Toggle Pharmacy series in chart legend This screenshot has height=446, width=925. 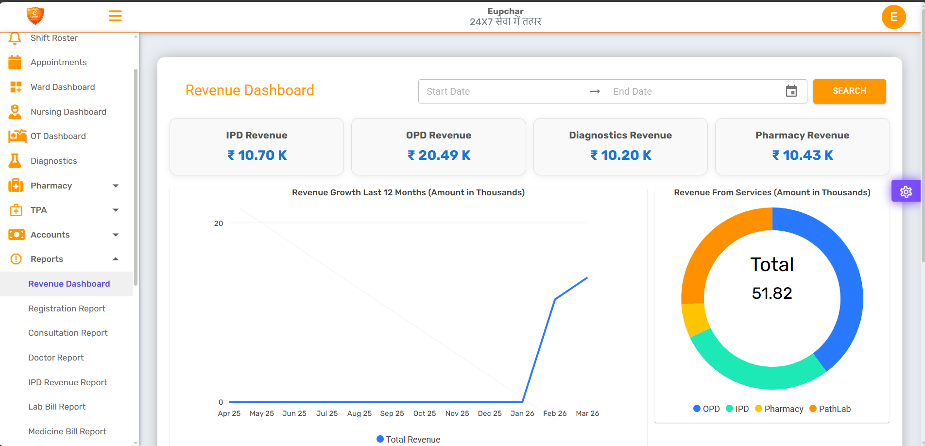(779, 409)
